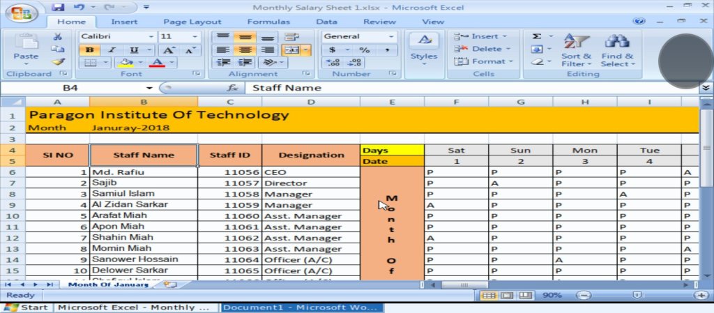Toggle Italic formatting
The width and height of the screenshot is (714, 313).
click(111, 50)
